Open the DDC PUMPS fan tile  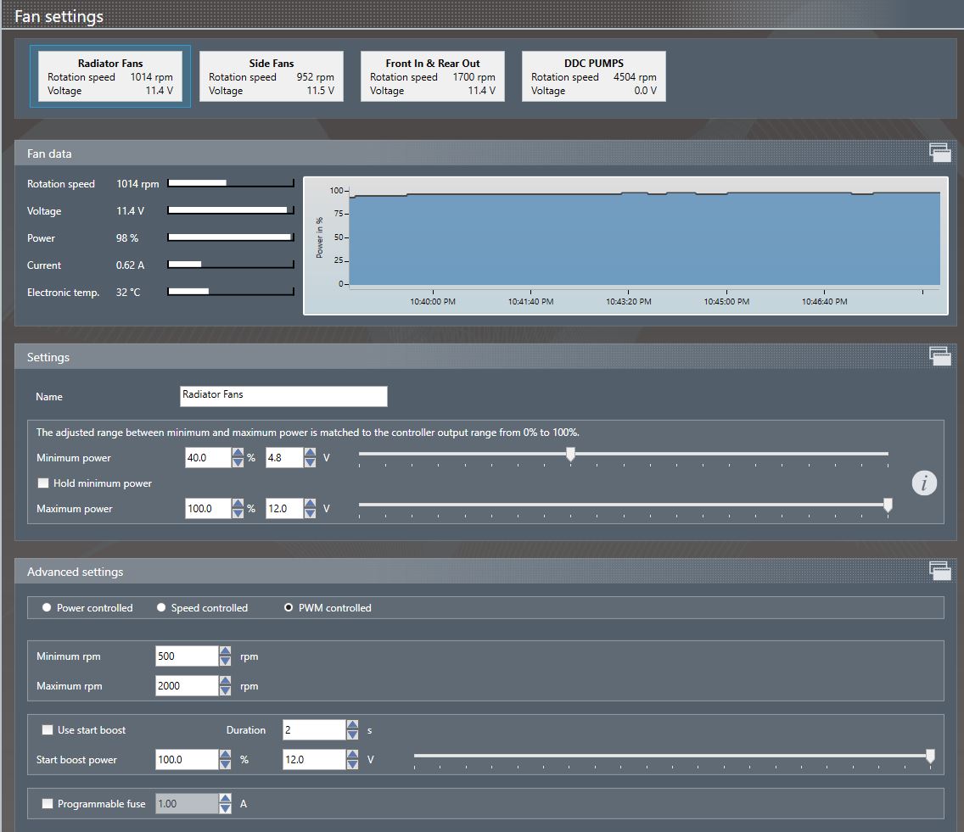coord(594,76)
